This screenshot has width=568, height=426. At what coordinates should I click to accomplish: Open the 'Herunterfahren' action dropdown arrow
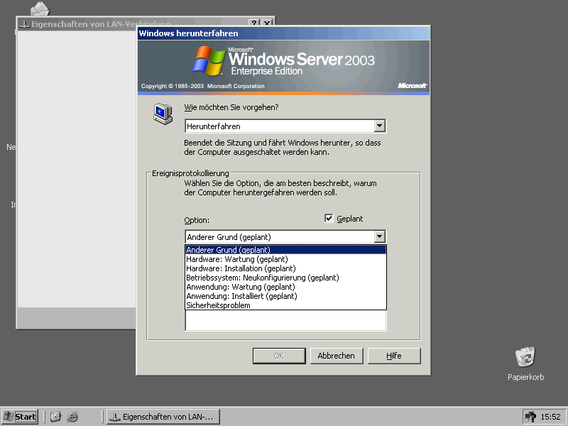click(x=379, y=126)
